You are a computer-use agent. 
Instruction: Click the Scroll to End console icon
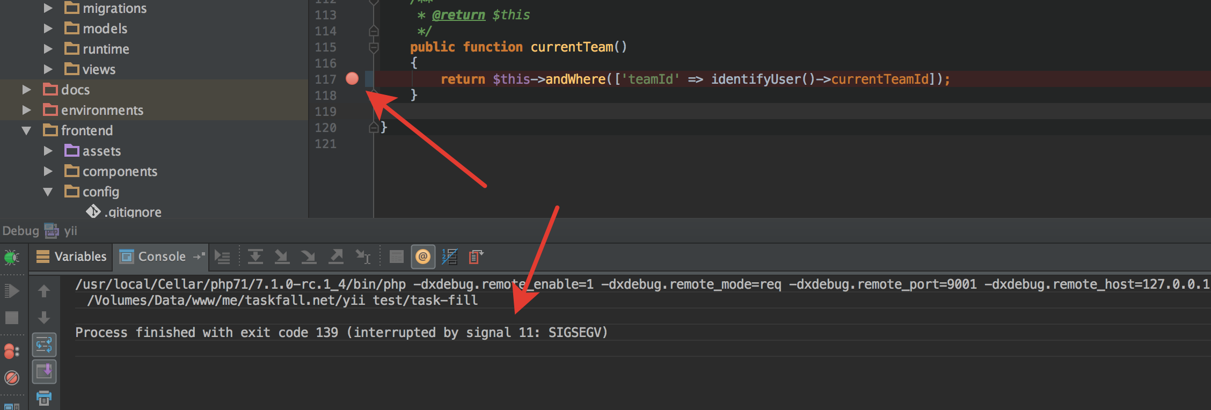tap(44, 371)
